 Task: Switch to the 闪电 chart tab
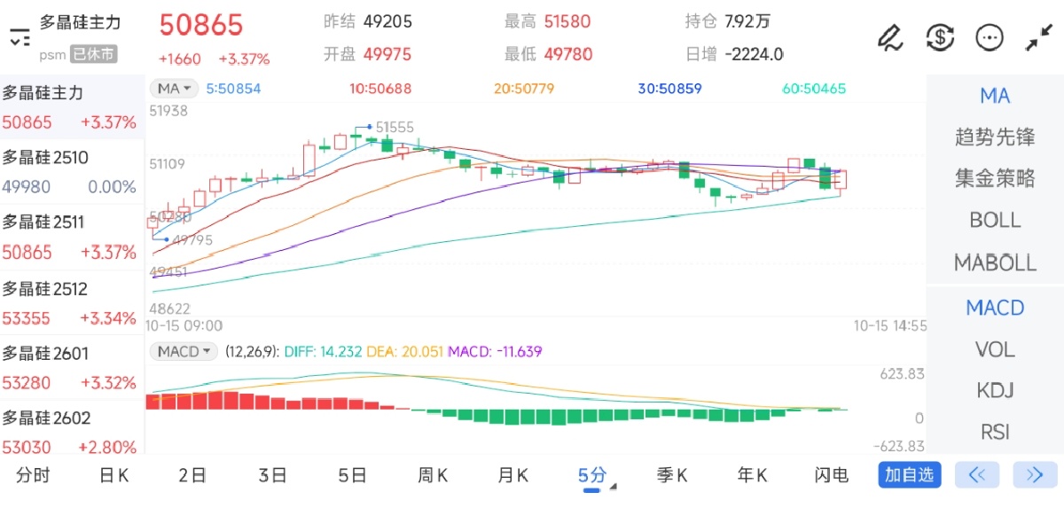click(x=832, y=475)
